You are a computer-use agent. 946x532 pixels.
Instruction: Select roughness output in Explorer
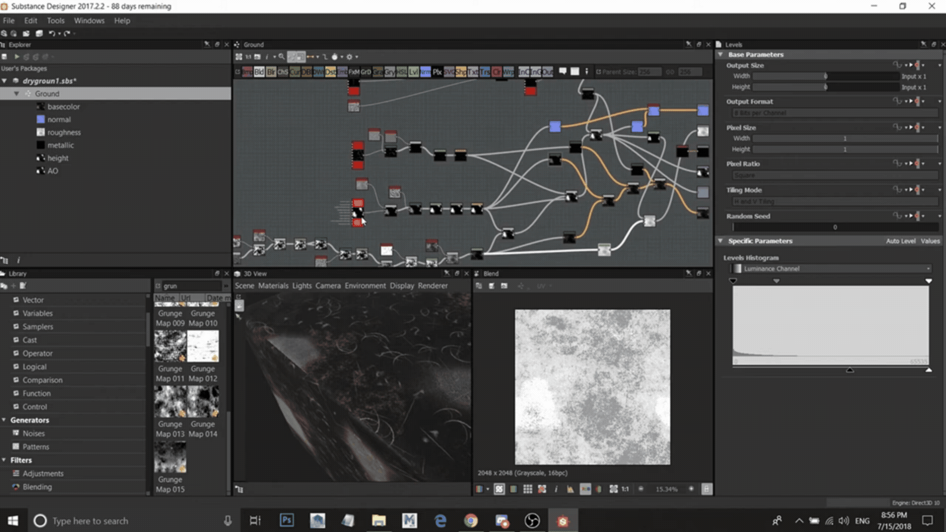(64, 133)
